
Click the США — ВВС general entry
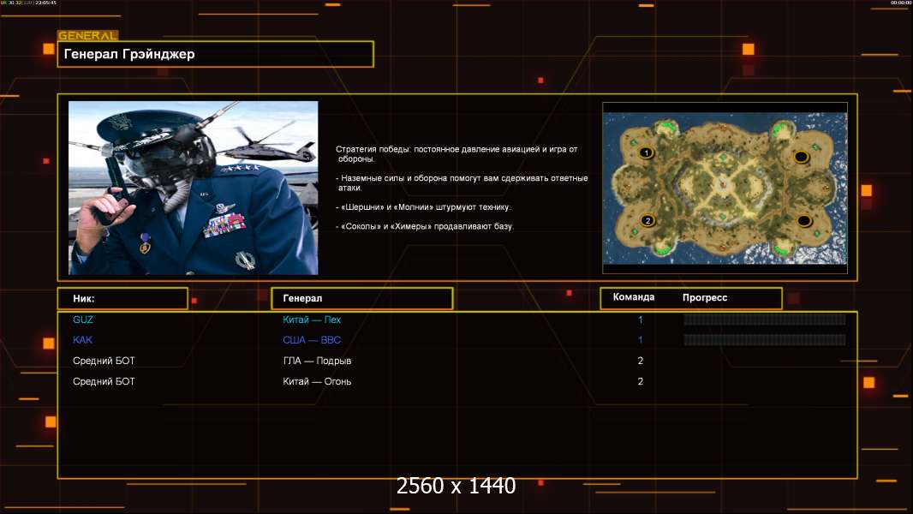tap(312, 340)
